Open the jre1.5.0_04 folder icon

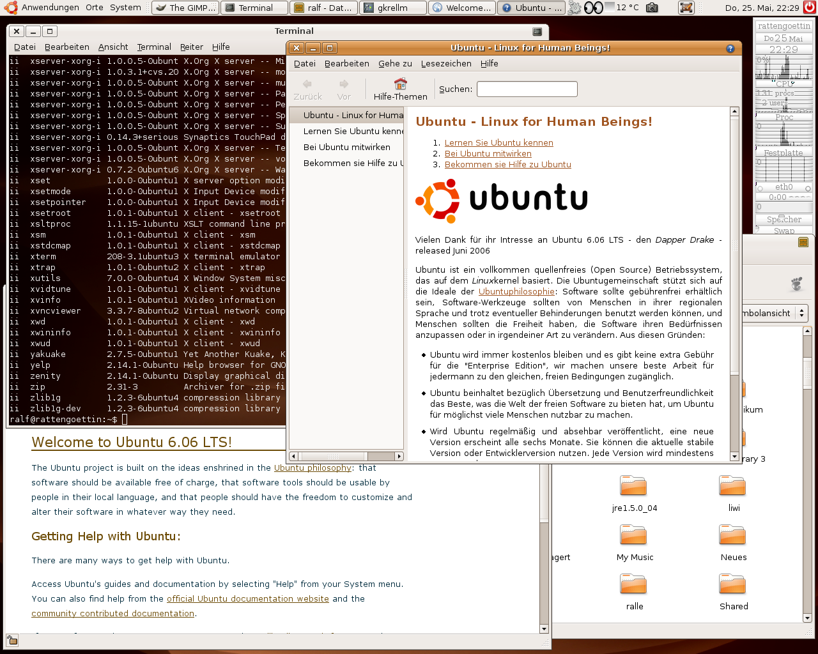tap(633, 486)
